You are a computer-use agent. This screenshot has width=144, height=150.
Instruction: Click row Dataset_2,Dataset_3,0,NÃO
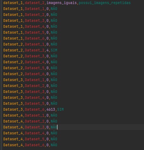click(30, 56)
